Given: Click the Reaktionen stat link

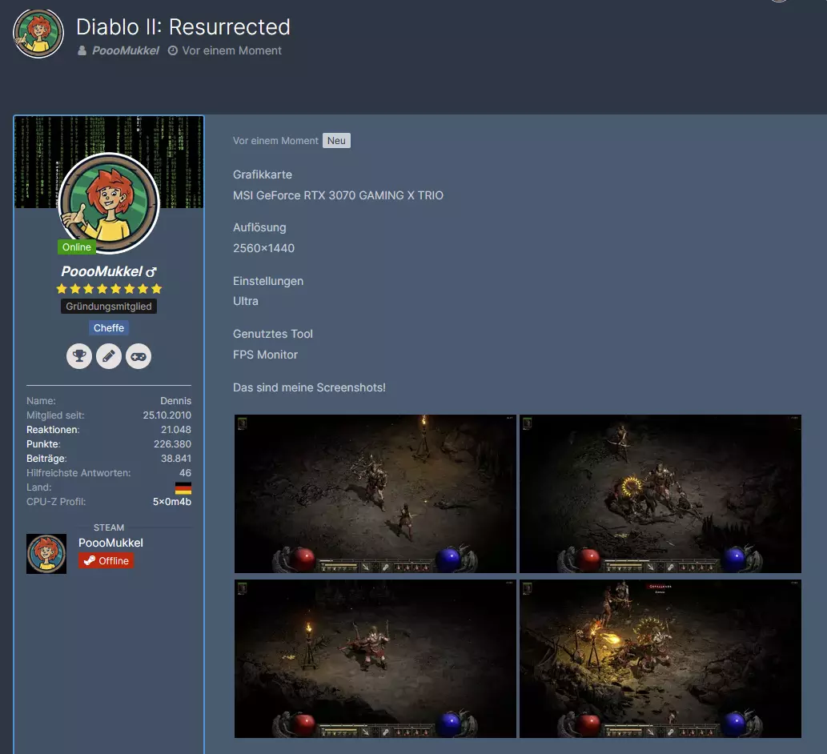Looking at the screenshot, I should (x=53, y=430).
